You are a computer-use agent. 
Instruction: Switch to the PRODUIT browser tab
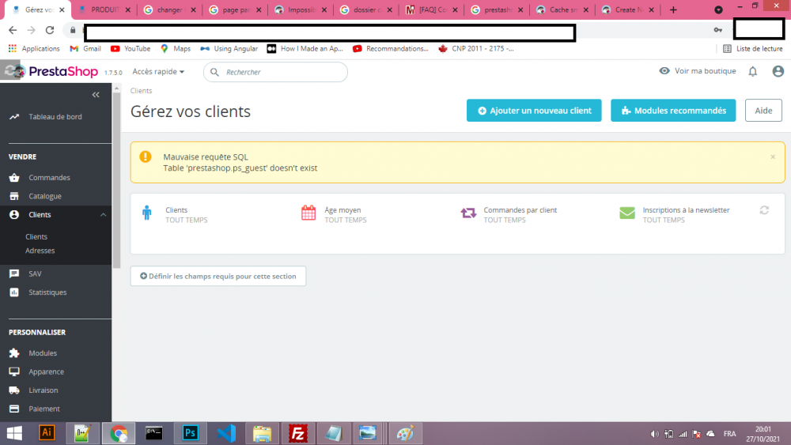104,9
